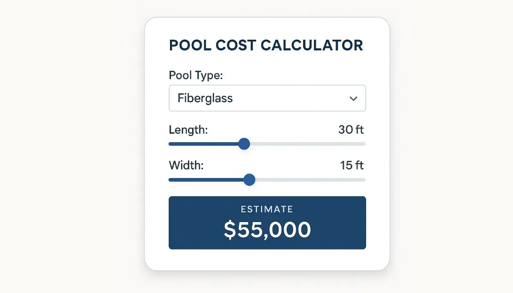Screen dimensions: 513x293
Task: Click the Pool Type label
Action: click(196, 76)
